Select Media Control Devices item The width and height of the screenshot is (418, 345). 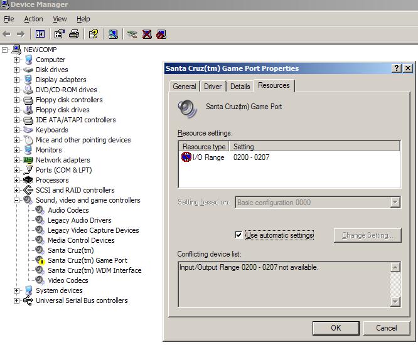pyautogui.click(x=81, y=240)
